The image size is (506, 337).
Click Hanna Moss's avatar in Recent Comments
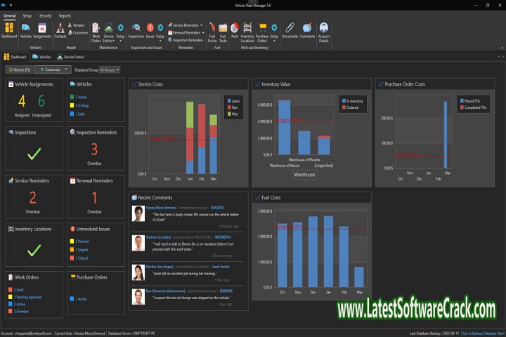click(x=138, y=213)
